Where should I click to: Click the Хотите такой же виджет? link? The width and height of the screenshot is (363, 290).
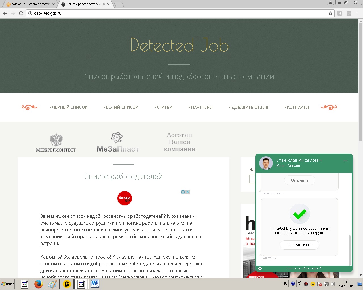pos(304,268)
